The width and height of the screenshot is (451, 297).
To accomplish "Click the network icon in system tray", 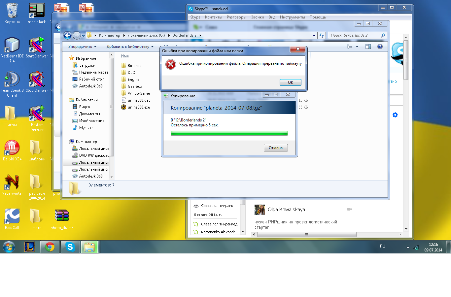I will (416, 247).
